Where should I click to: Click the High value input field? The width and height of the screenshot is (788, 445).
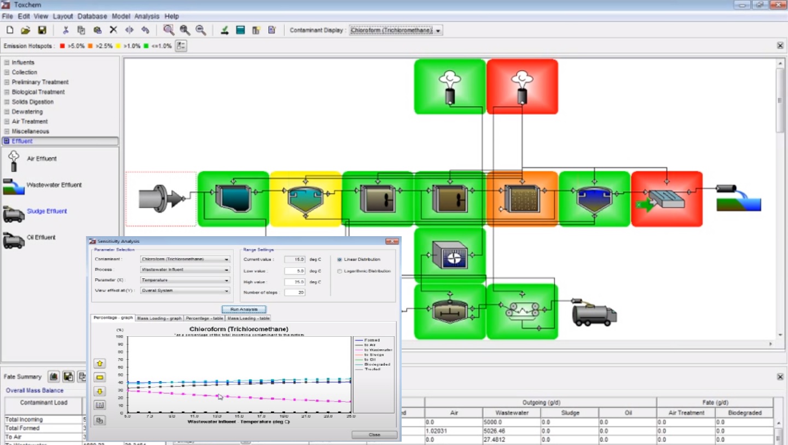[x=295, y=282]
